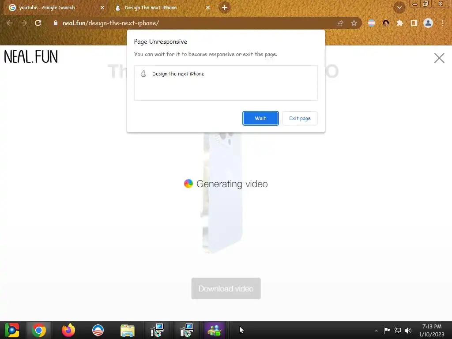The image size is (452, 339).
Task: Open the network tray icon
Action: [398, 330]
